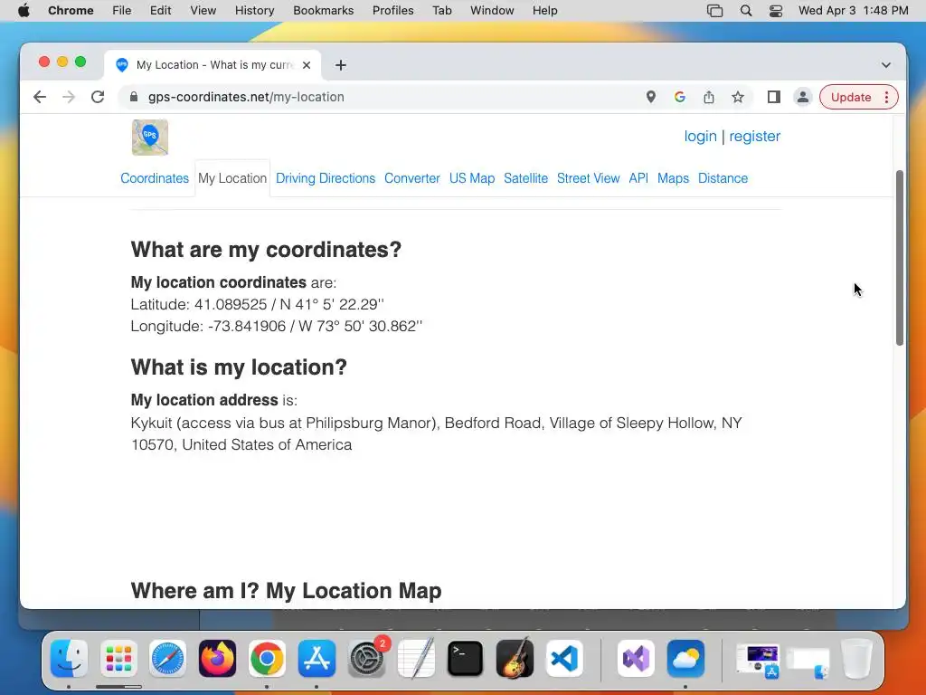
Task: Select the My Location browser tab
Action: pos(213,65)
